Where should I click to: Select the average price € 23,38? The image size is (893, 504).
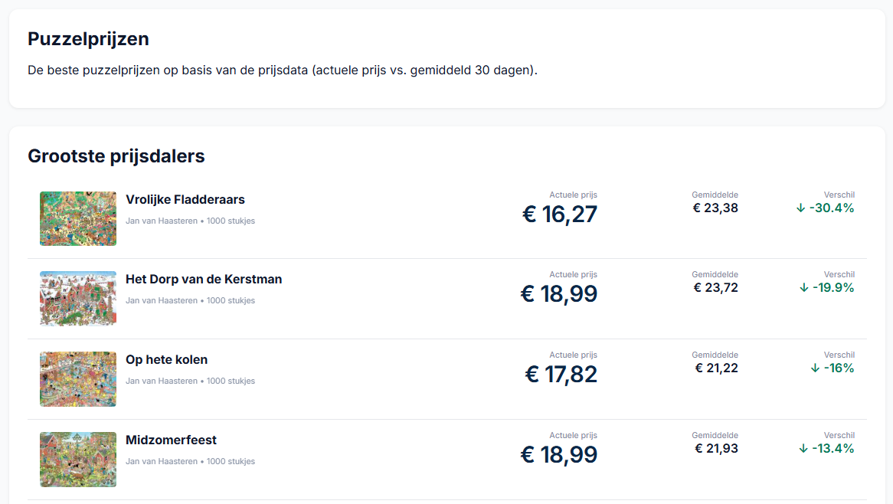[x=715, y=208]
